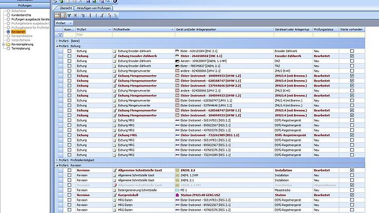Switch to Hinzufügen von Prüfungen tab
The image size is (379, 213).
coord(94,8)
